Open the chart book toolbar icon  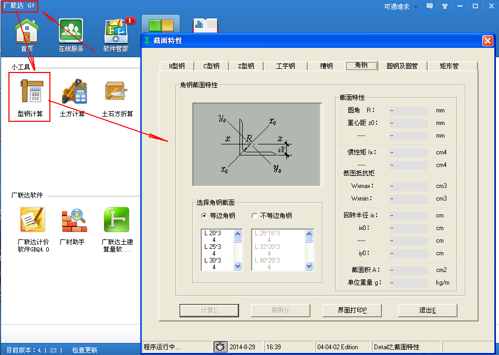205,25
